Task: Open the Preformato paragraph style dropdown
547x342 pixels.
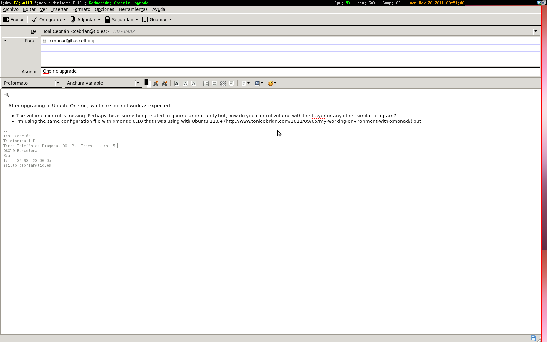Action: [31, 83]
